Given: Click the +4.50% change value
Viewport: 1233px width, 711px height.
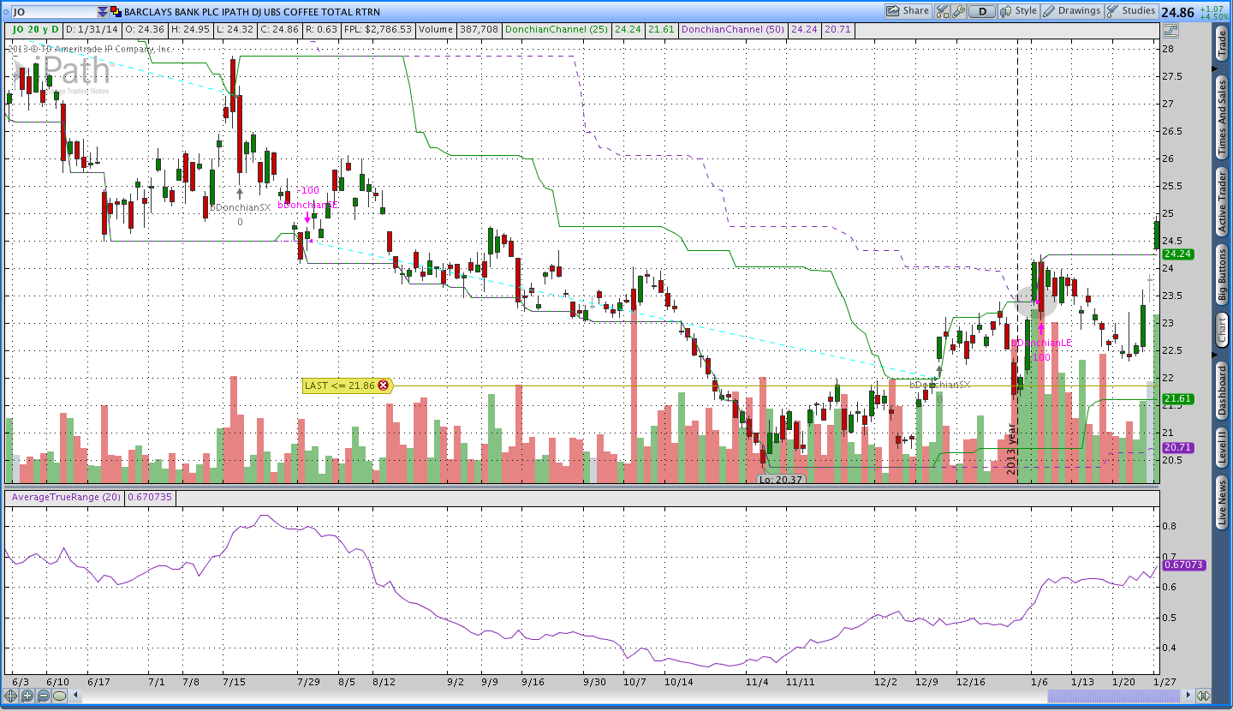Looking at the screenshot, I should click(x=1213, y=17).
